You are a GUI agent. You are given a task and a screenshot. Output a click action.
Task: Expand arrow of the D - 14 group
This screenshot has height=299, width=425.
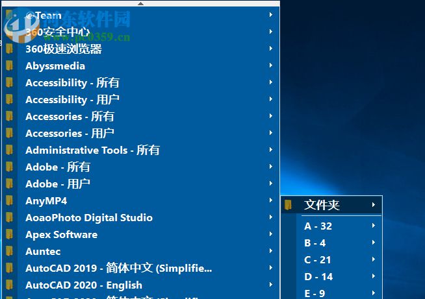coord(374,276)
